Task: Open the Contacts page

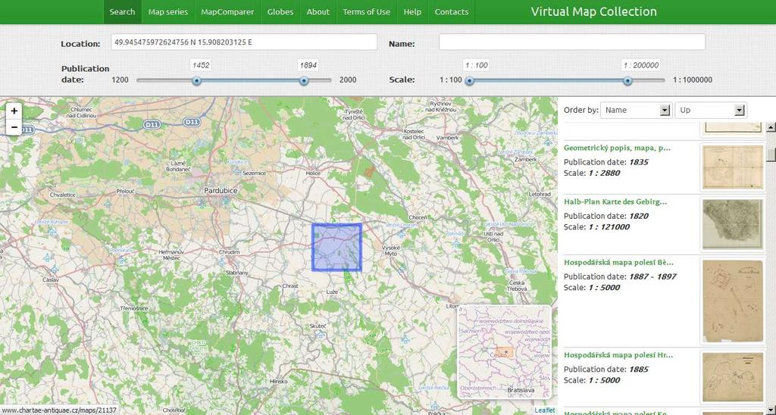Action: coord(452,12)
